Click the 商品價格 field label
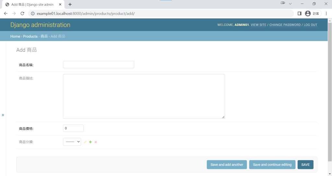Image resolution: width=332 pixels, height=176 pixels. pyautogui.click(x=26, y=129)
